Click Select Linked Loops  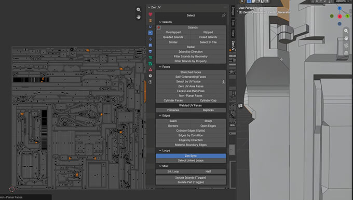[x=191, y=161]
